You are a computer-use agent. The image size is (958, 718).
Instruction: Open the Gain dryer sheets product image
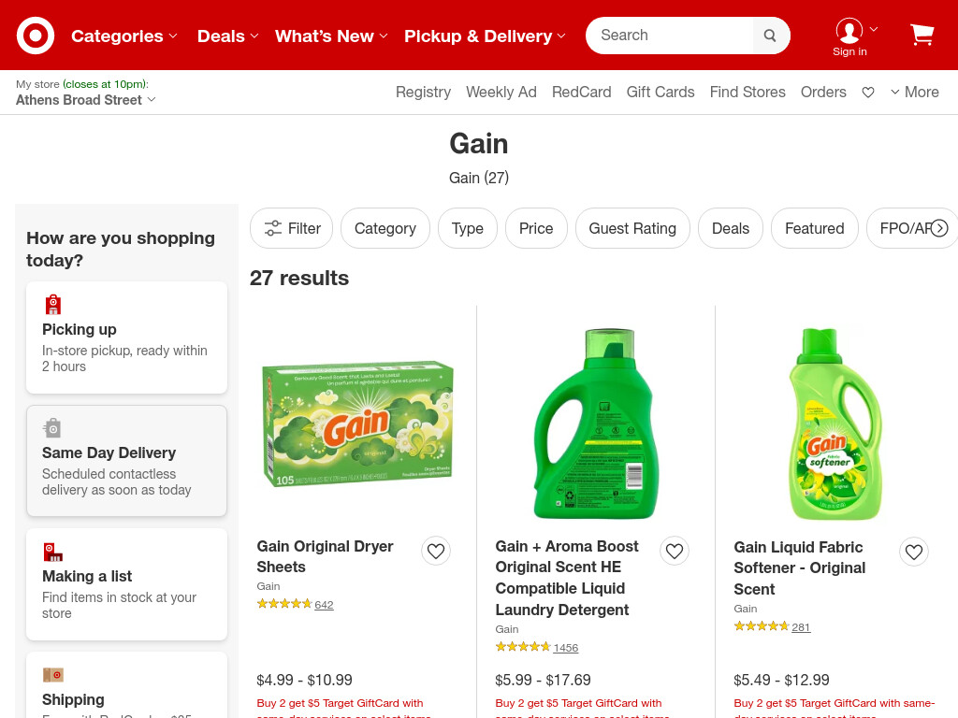(357, 425)
